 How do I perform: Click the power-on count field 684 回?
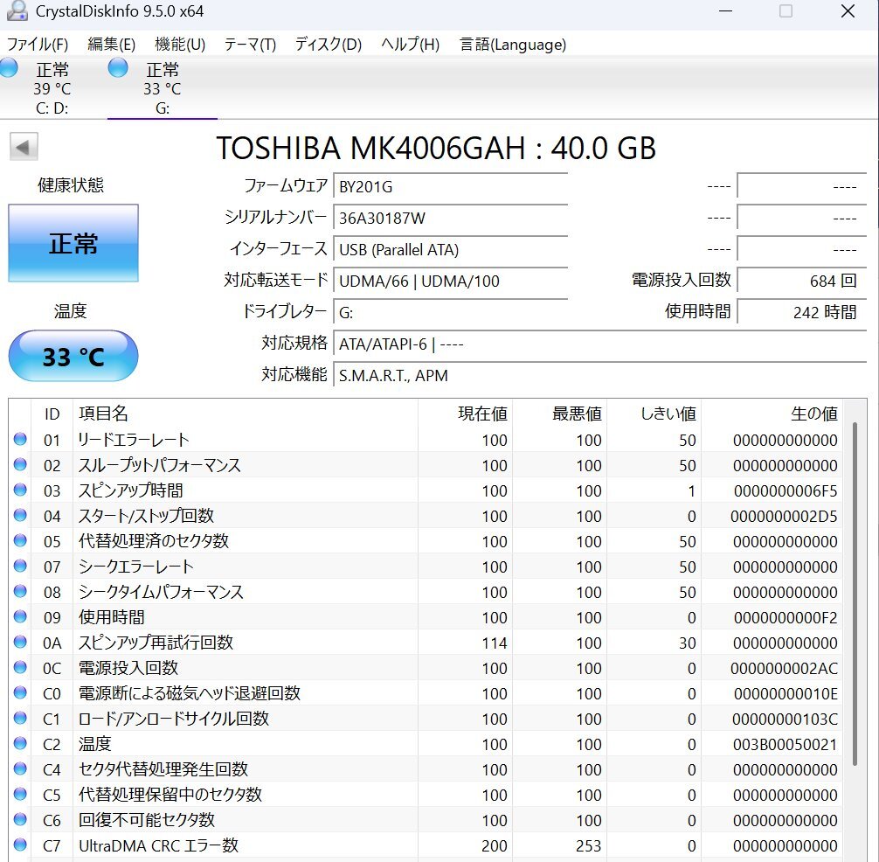tap(801, 281)
